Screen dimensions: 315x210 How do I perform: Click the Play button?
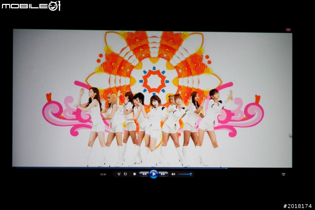[x=154, y=174]
